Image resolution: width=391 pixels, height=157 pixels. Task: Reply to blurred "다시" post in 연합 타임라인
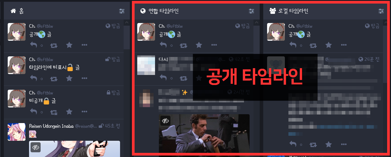pyautogui.click(x=163, y=78)
